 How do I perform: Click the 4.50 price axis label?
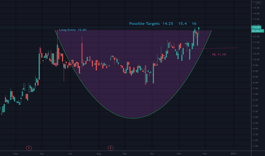click(256, 123)
